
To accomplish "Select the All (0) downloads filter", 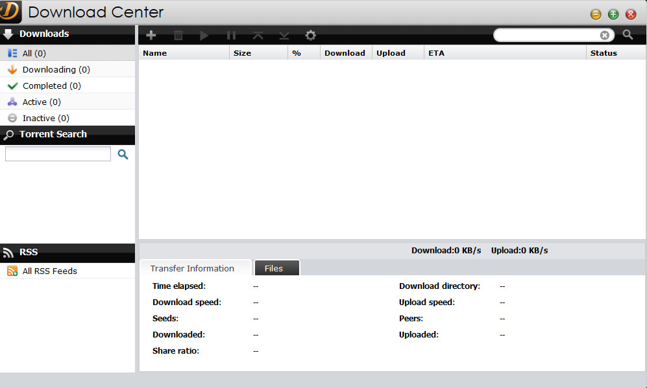I will [x=34, y=53].
